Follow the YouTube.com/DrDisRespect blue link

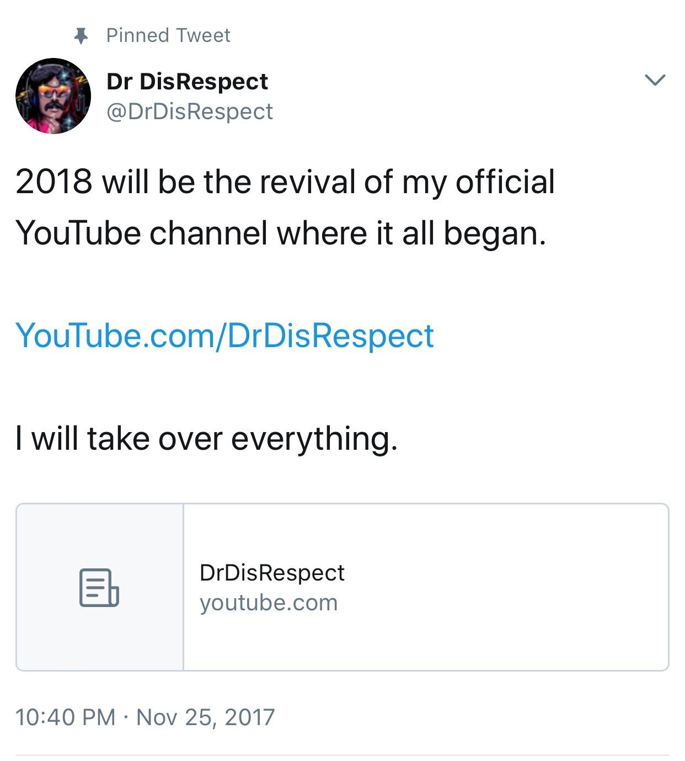tap(225, 336)
